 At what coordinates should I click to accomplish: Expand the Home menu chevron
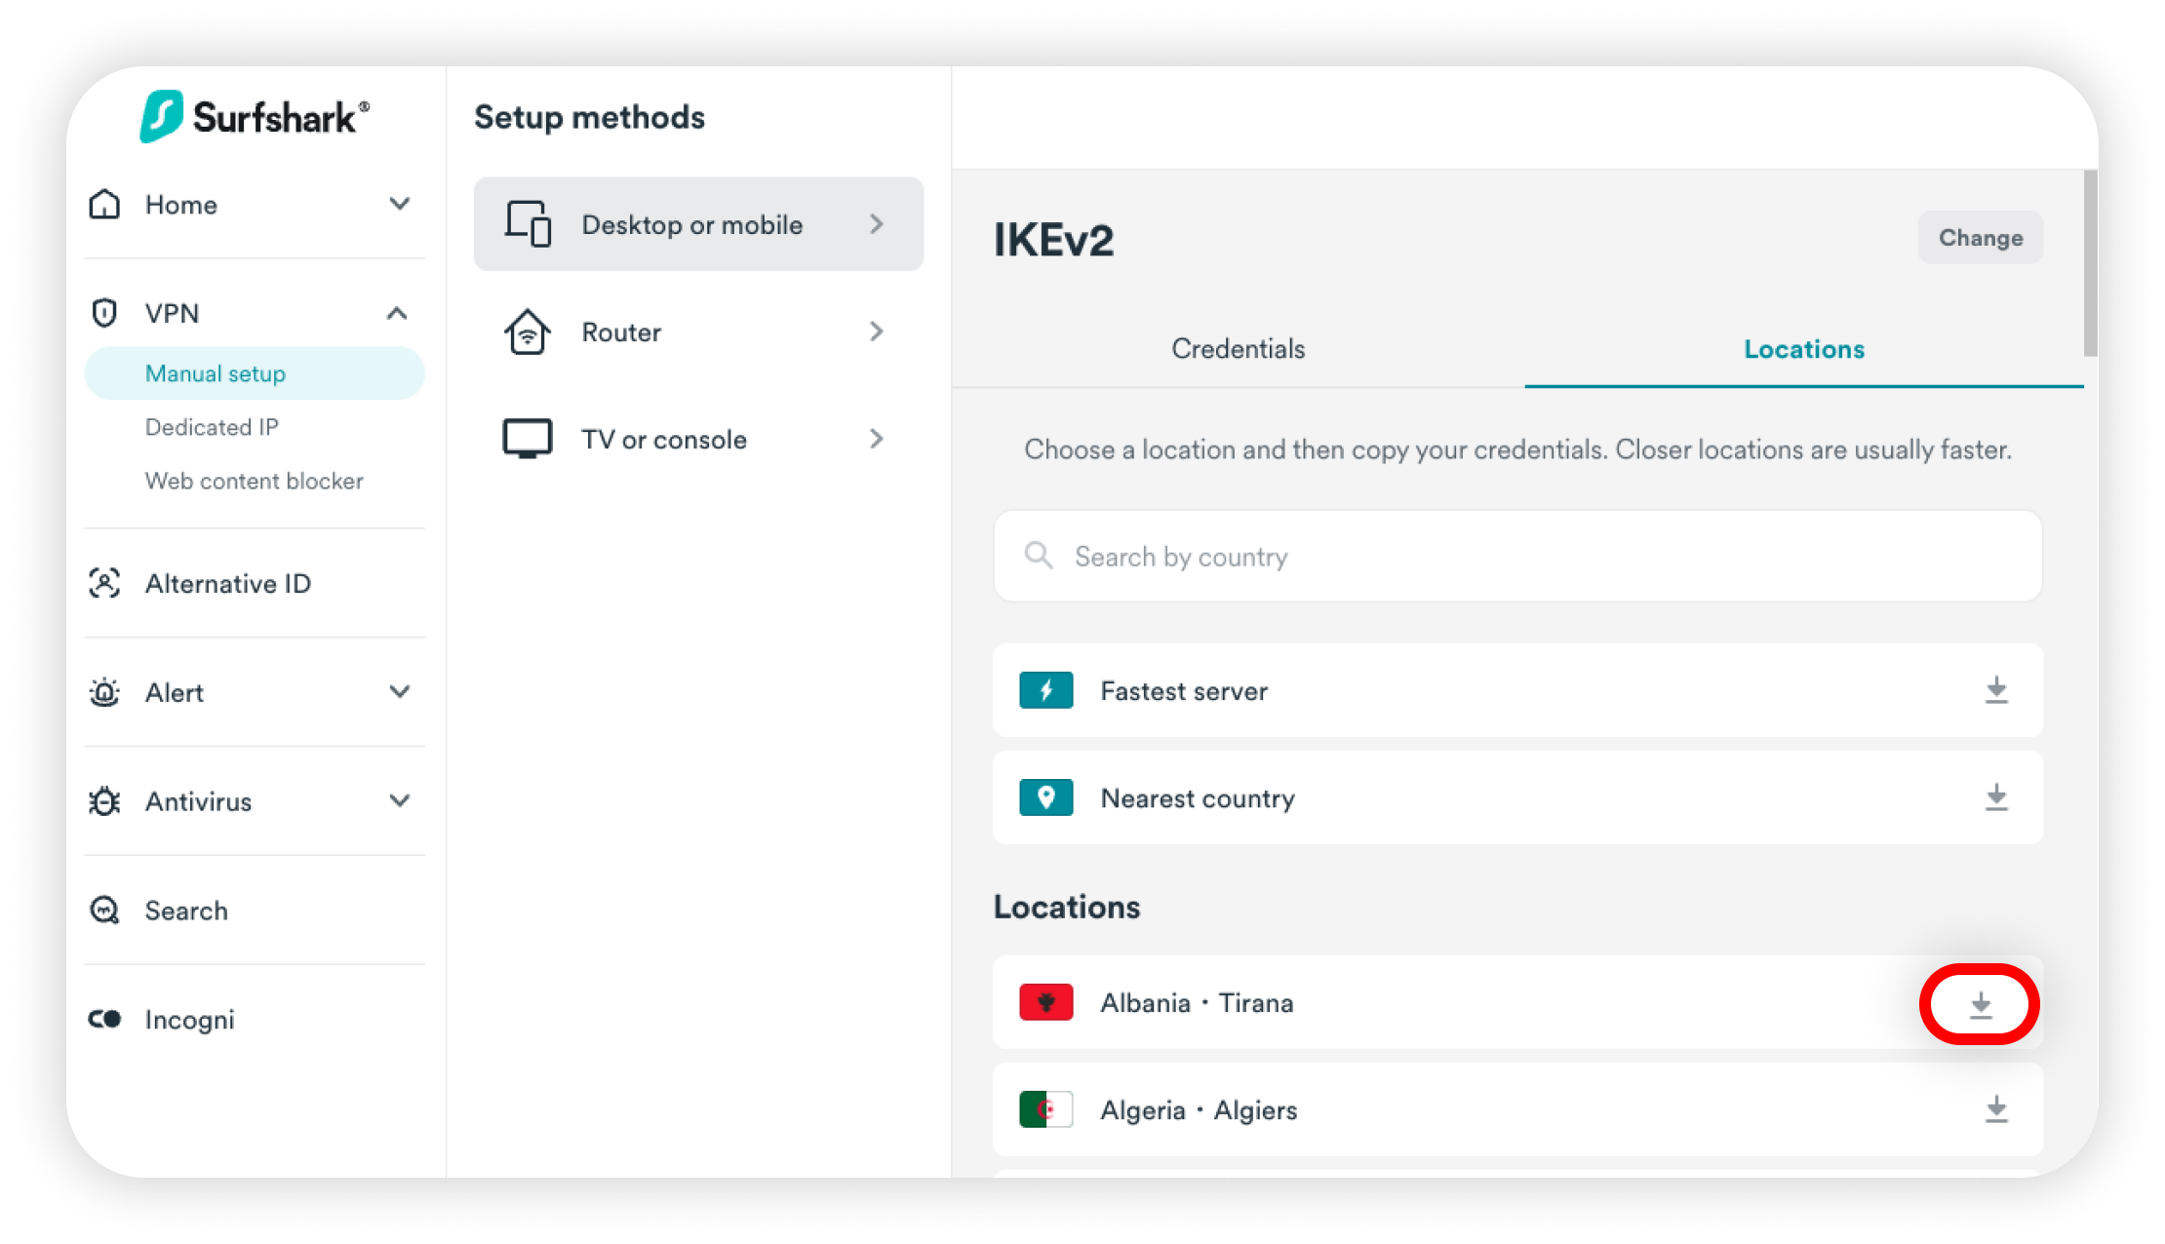(400, 204)
